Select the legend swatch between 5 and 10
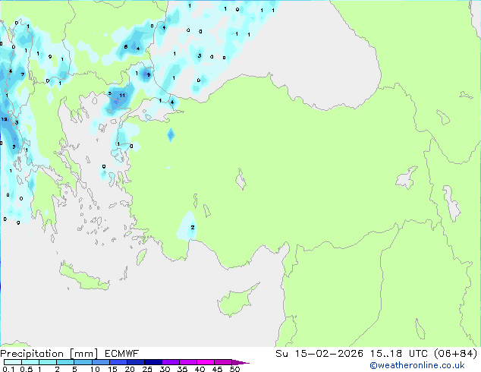Image resolution: width=481 pixels, height=372 pixels. 83,362
